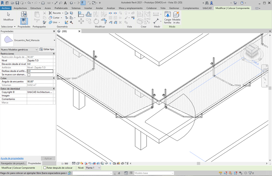The image size is (272, 176).
Task: Select the Medir measure tool icon
Action: click(x=156, y=21)
